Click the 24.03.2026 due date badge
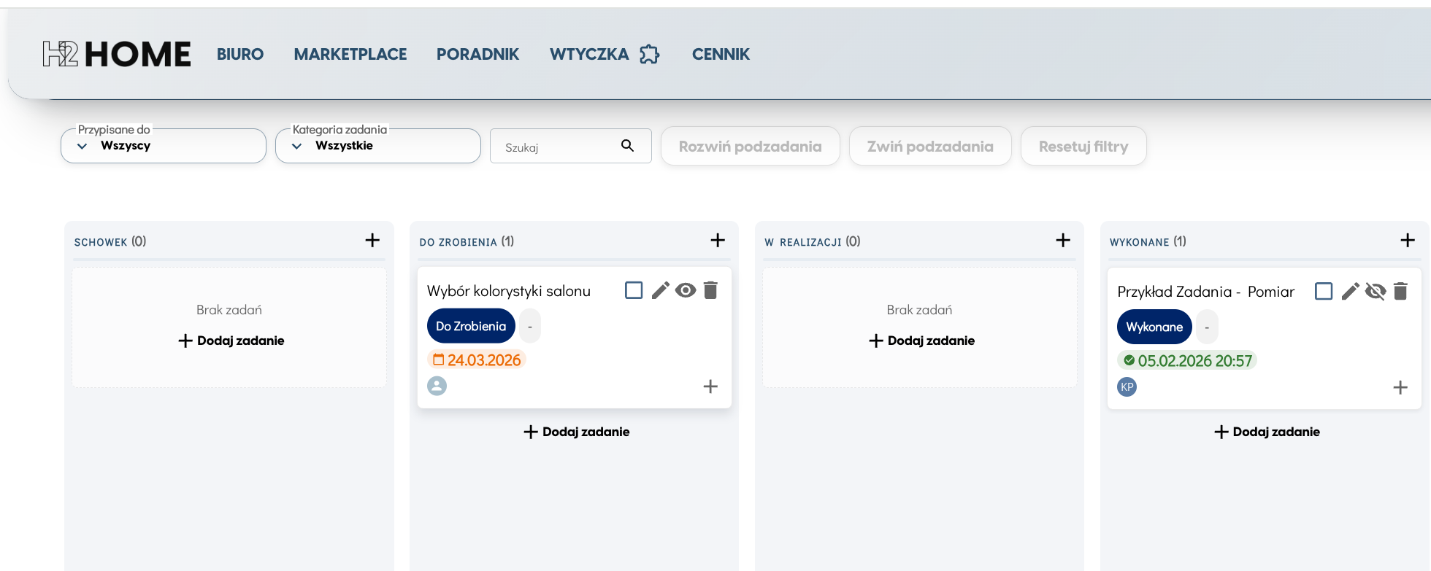 (x=477, y=360)
